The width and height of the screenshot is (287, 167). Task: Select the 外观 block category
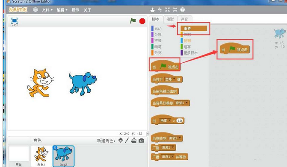157,35
